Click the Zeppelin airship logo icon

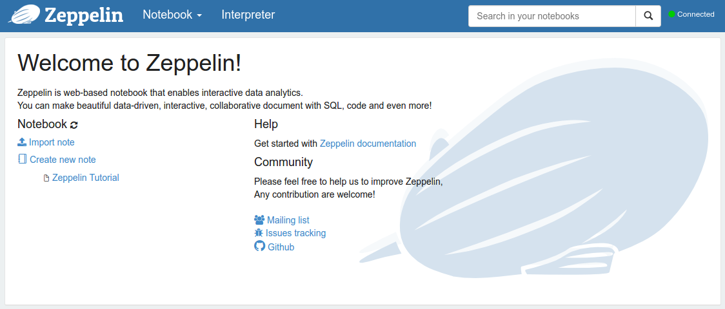tap(24, 14)
